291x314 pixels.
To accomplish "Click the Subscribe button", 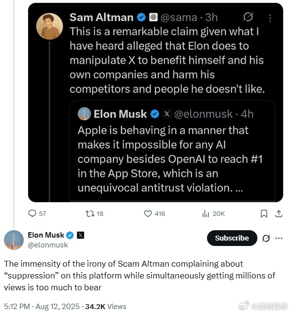I will pyautogui.click(x=232, y=238).
